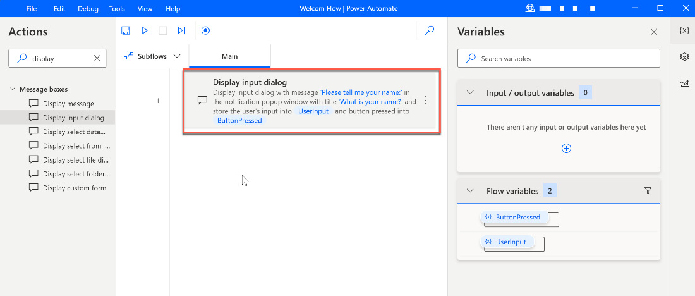695x296 pixels.
Task: Click the Search variables field
Action: pos(559,58)
